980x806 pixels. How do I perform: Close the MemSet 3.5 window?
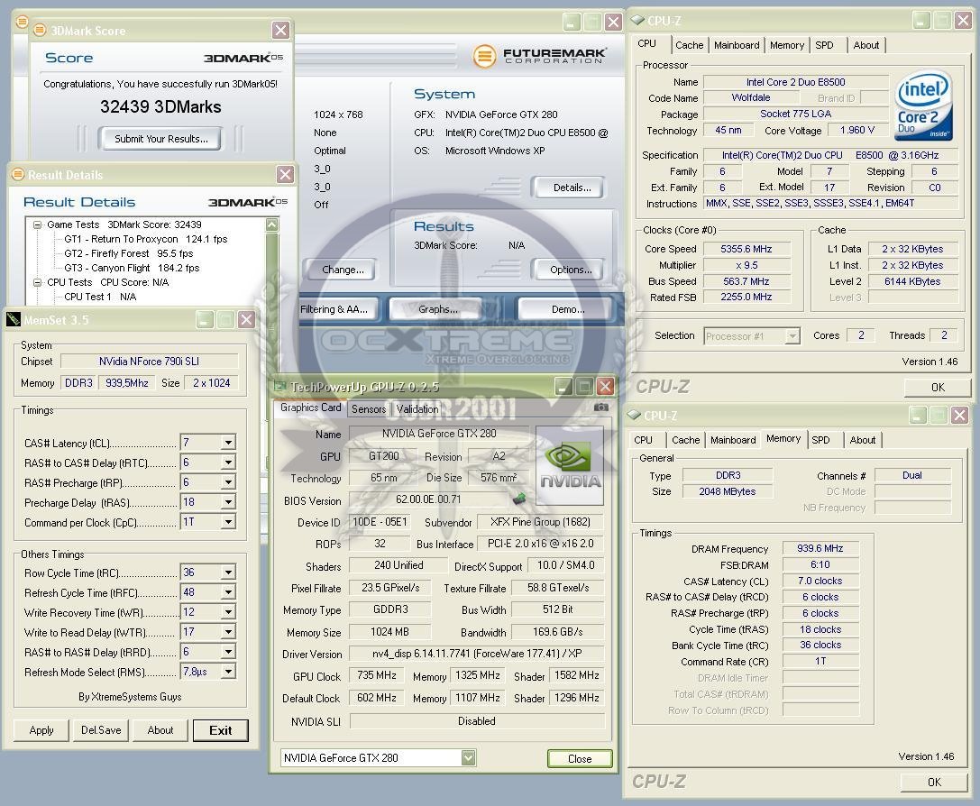click(x=247, y=320)
